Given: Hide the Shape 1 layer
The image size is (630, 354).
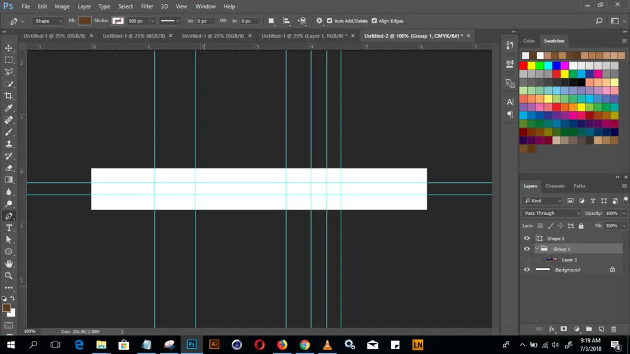Looking at the screenshot, I should coord(527,239).
